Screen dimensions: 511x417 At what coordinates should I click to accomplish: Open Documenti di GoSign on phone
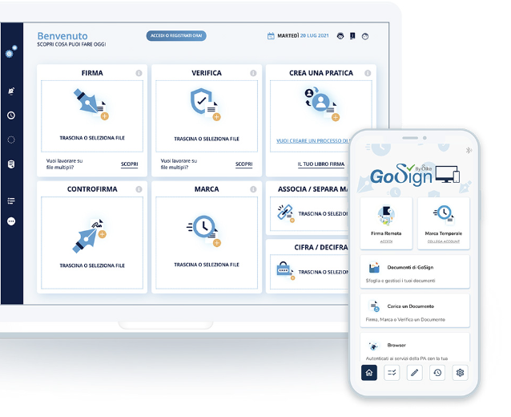pyautogui.click(x=415, y=272)
